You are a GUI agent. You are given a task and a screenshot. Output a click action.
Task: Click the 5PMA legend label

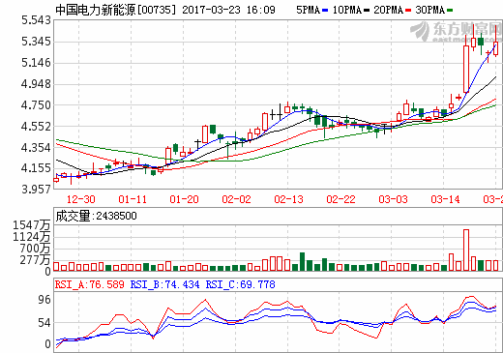[x=308, y=10]
